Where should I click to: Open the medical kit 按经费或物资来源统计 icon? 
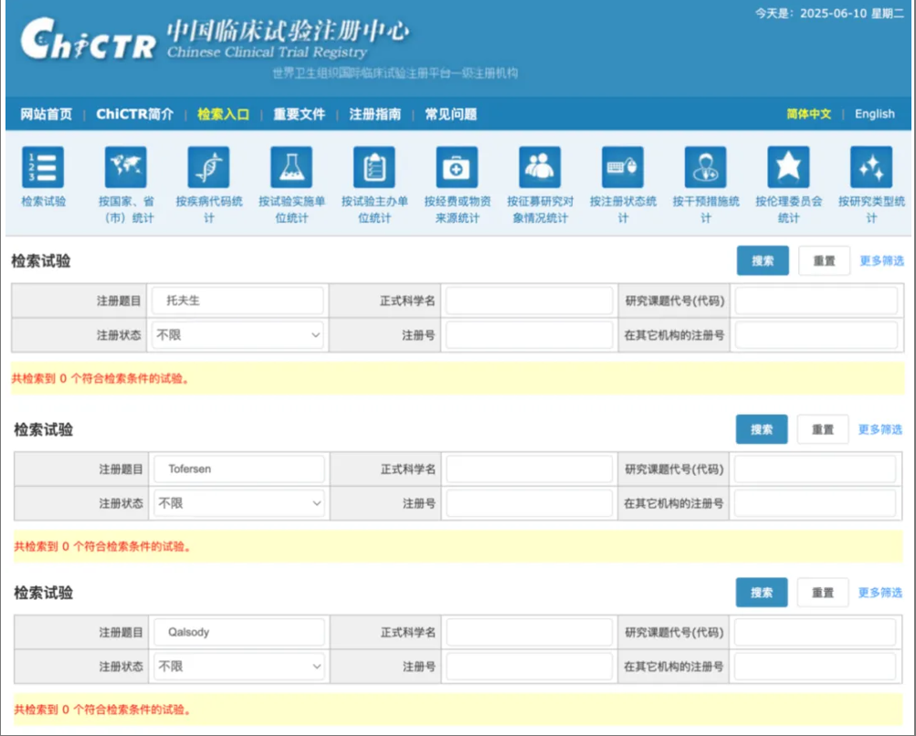(x=457, y=167)
